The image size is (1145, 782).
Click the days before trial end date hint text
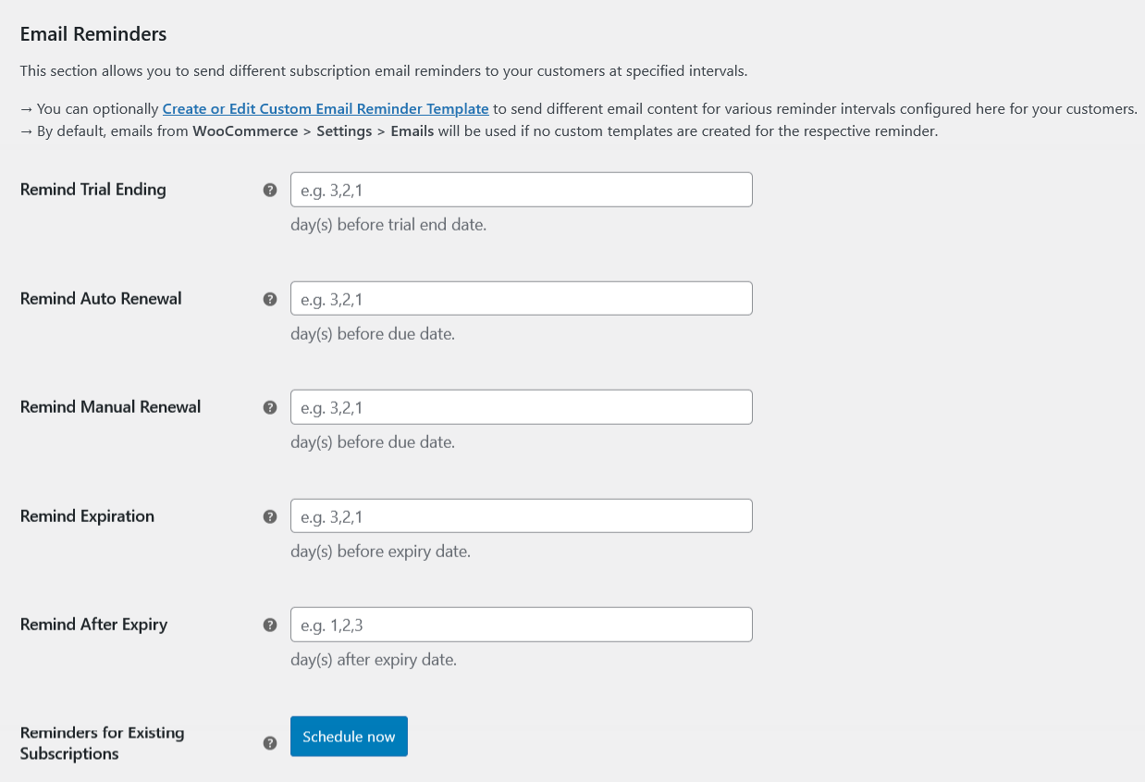pos(388,224)
